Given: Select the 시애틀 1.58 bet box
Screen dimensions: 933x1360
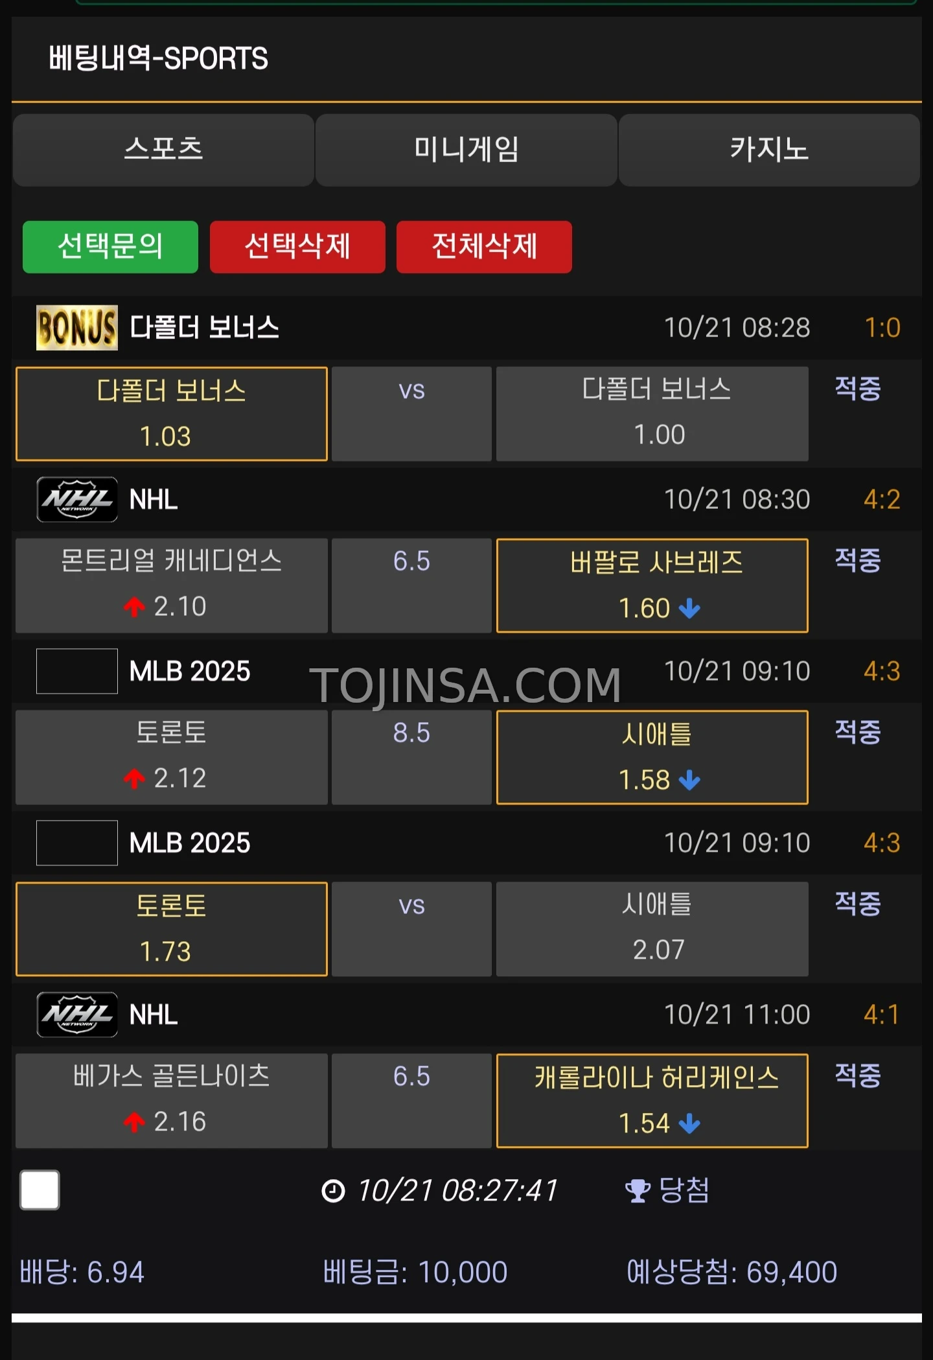Looking at the screenshot, I should pyautogui.click(x=652, y=756).
